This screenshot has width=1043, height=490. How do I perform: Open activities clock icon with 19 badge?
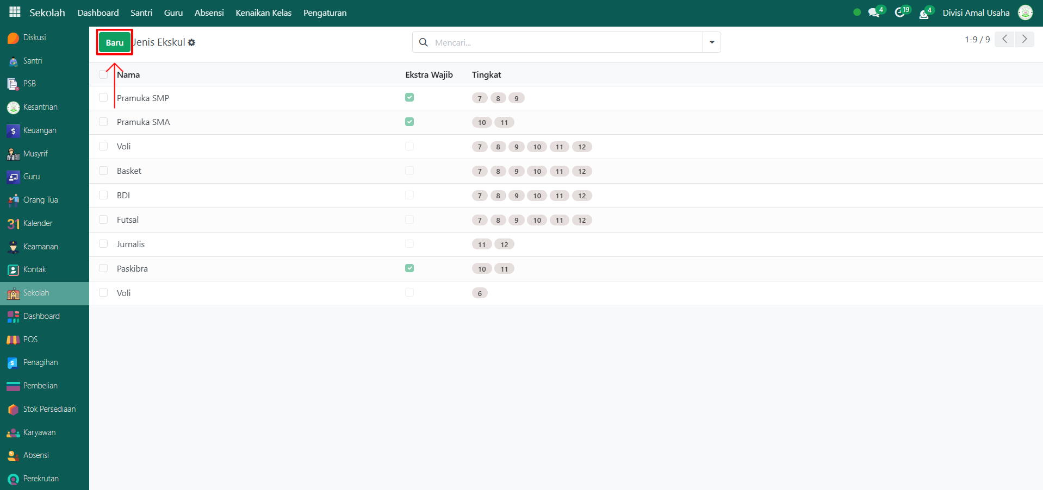point(900,13)
